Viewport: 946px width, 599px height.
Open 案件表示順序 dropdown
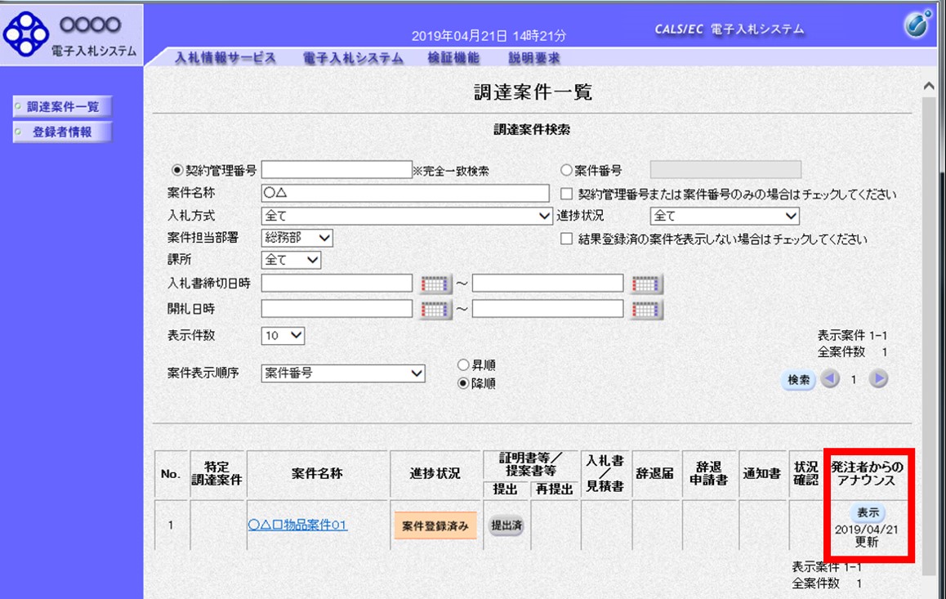point(342,373)
